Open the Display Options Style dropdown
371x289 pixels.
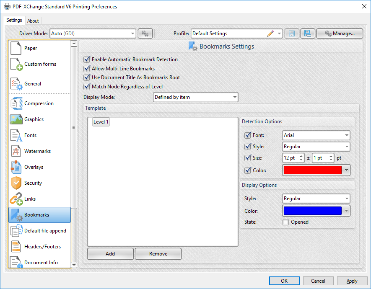[316, 199]
